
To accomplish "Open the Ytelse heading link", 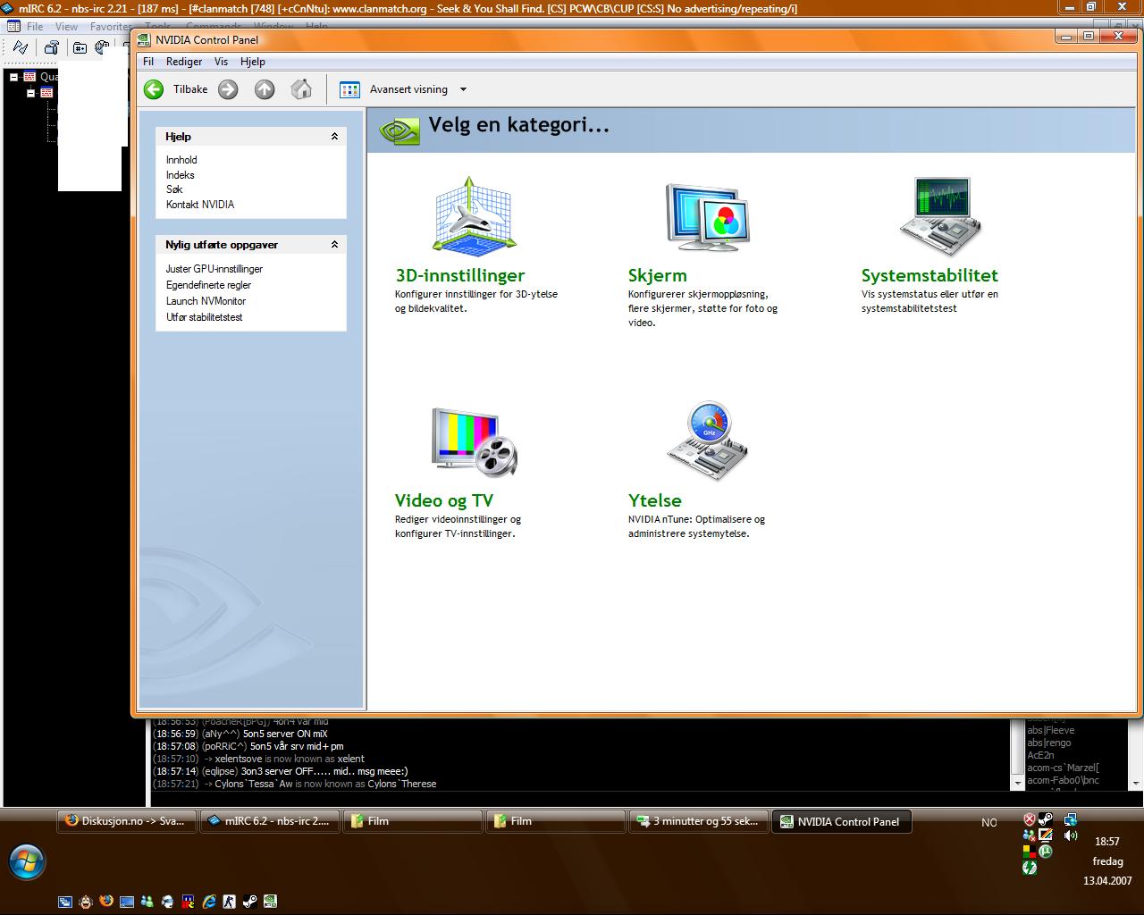I will point(655,500).
